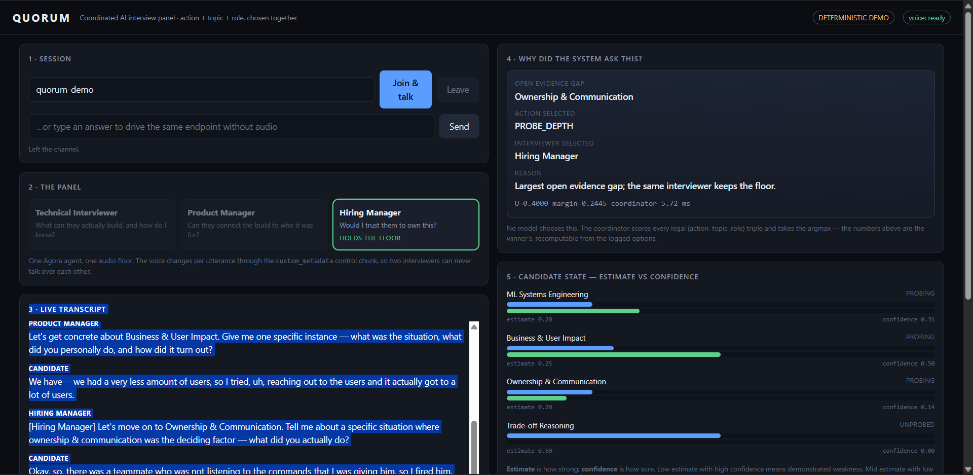973x475 pixels.
Task: Click the page scrollbar up arrow
Action: [968, 6]
